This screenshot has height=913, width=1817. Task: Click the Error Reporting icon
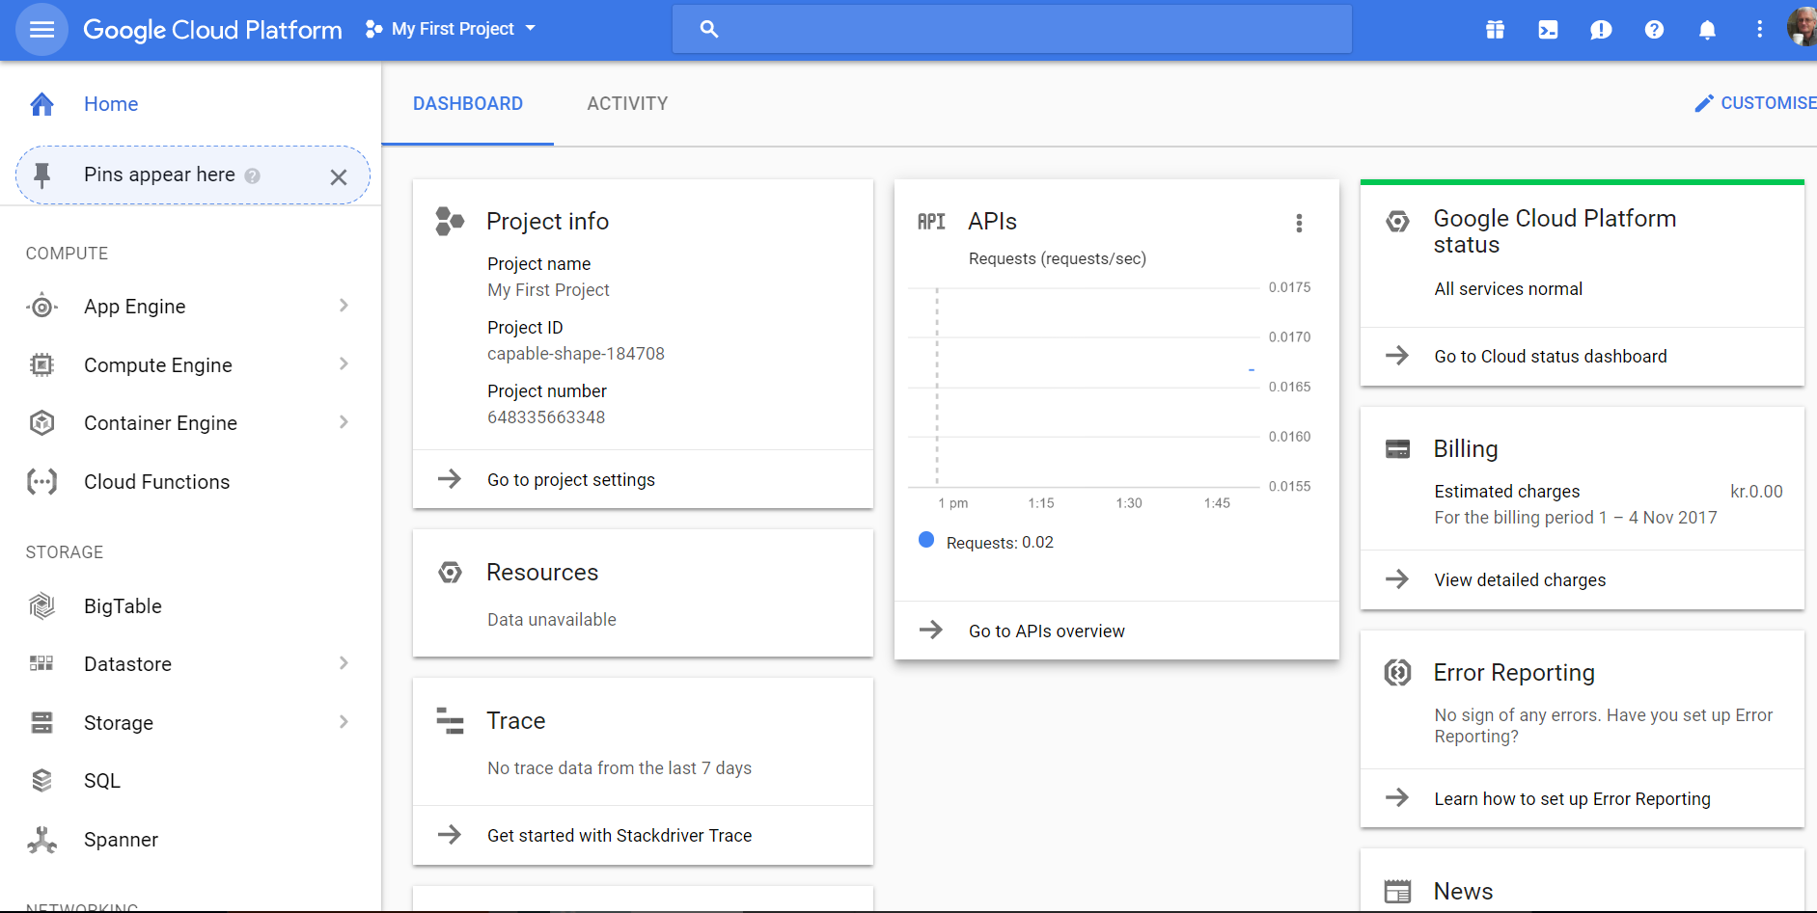[x=1397, y=672]
